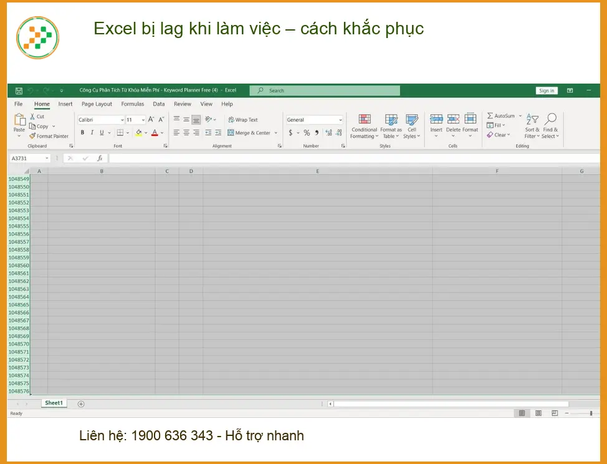
Task: Click AutoSum
Action: [x=501, y=116]
